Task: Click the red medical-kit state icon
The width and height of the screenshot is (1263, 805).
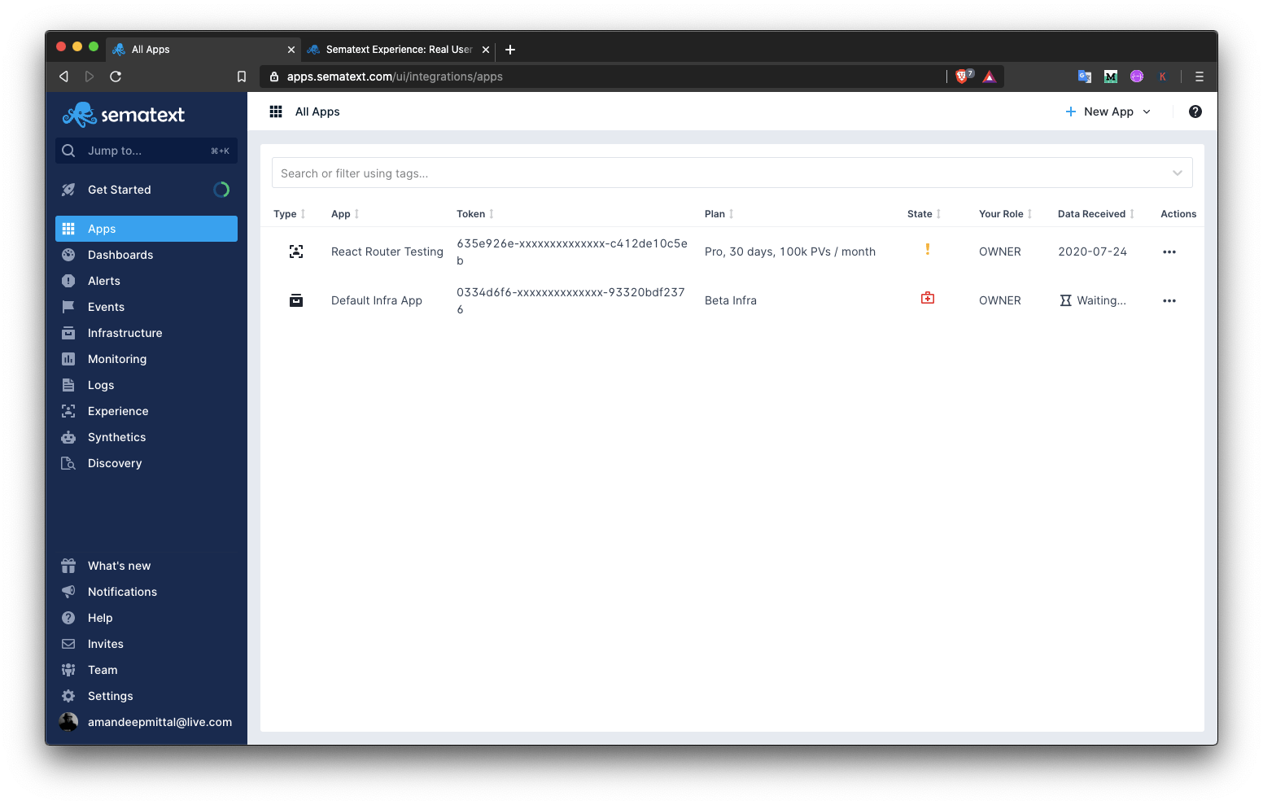Action: click(x=927, y=299)
